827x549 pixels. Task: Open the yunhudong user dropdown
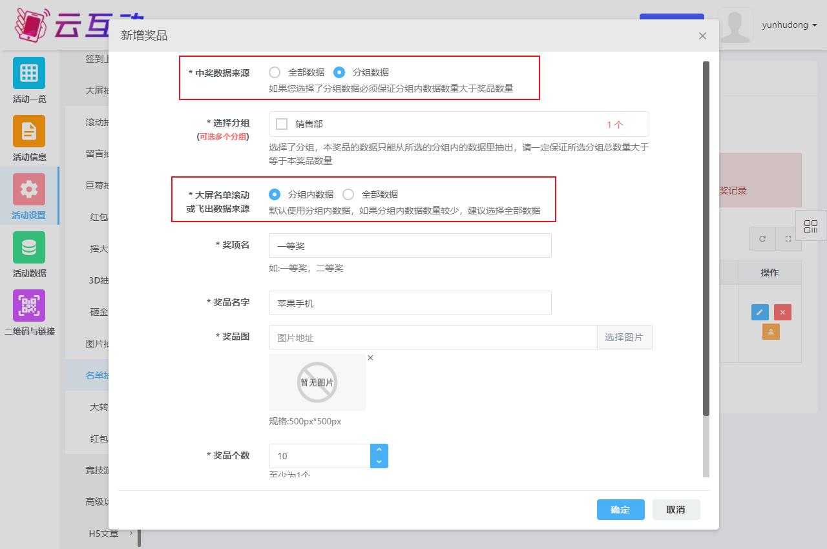(x=790, y=25)
